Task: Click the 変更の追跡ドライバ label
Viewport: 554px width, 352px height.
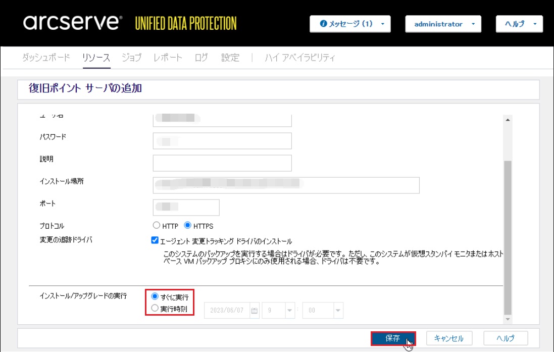Action: [66, 239]
